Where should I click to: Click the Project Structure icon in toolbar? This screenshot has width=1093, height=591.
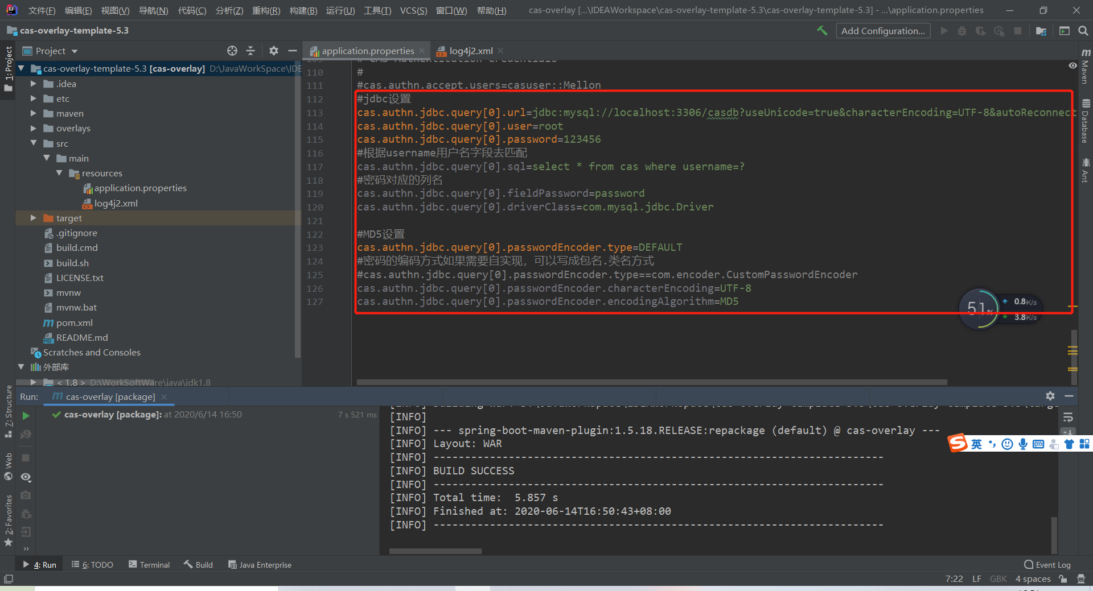click(1041, 31)
